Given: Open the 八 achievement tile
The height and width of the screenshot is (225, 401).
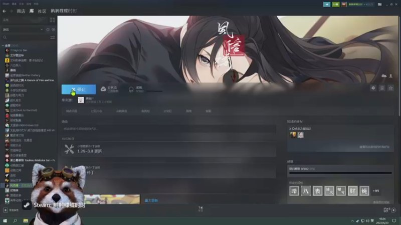Looking at the screenshot, I should coord(306,191).
